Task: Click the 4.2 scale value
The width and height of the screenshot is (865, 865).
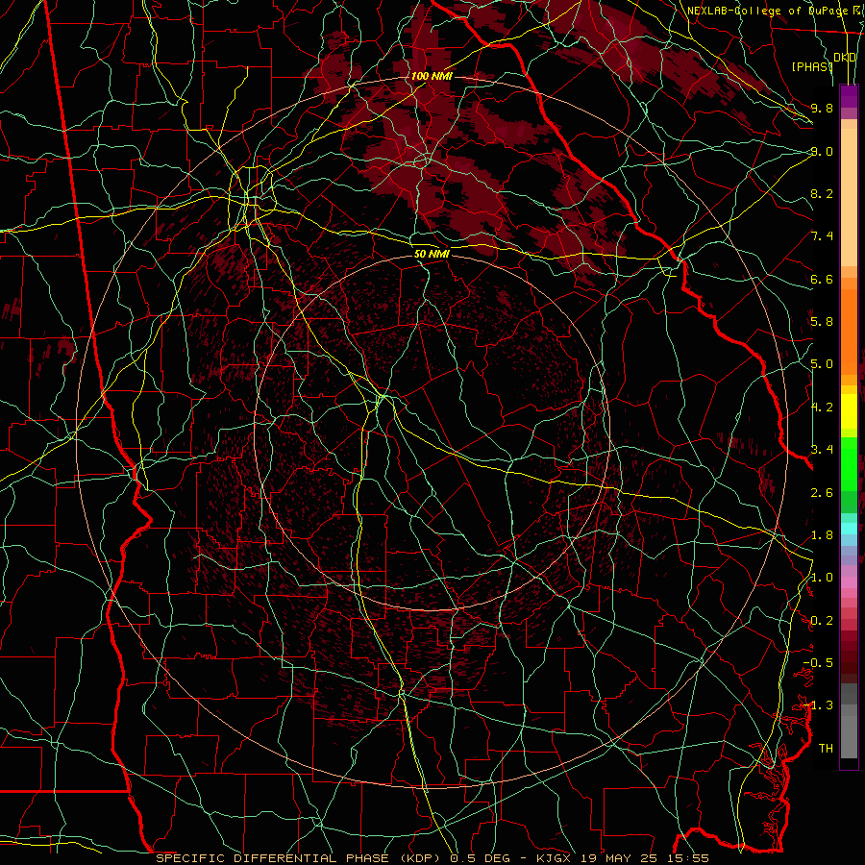Action: pos(822,408)
